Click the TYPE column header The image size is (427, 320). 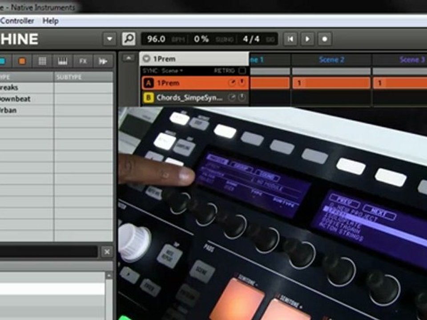(26, 77)
